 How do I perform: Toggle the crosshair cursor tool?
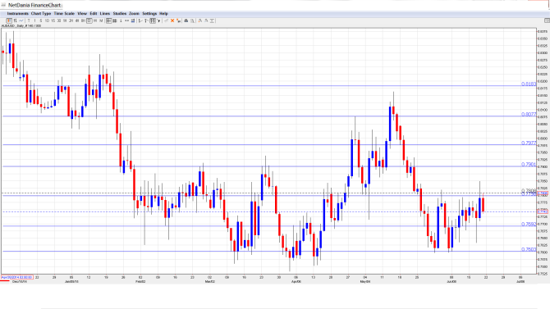tap(109, 21)
